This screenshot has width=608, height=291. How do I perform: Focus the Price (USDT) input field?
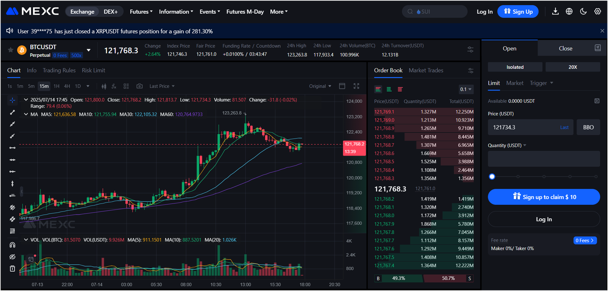531,127
